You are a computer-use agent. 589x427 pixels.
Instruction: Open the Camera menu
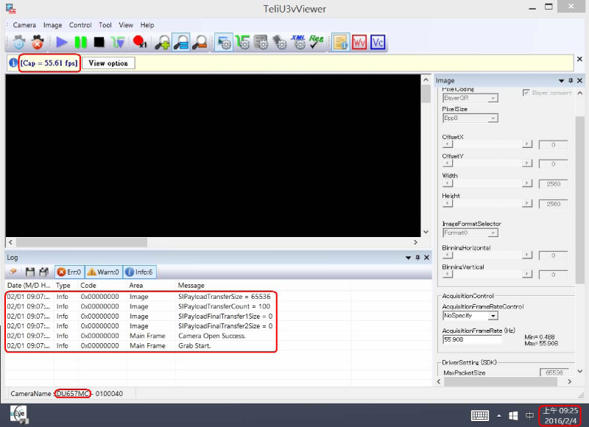coord(24,25)
